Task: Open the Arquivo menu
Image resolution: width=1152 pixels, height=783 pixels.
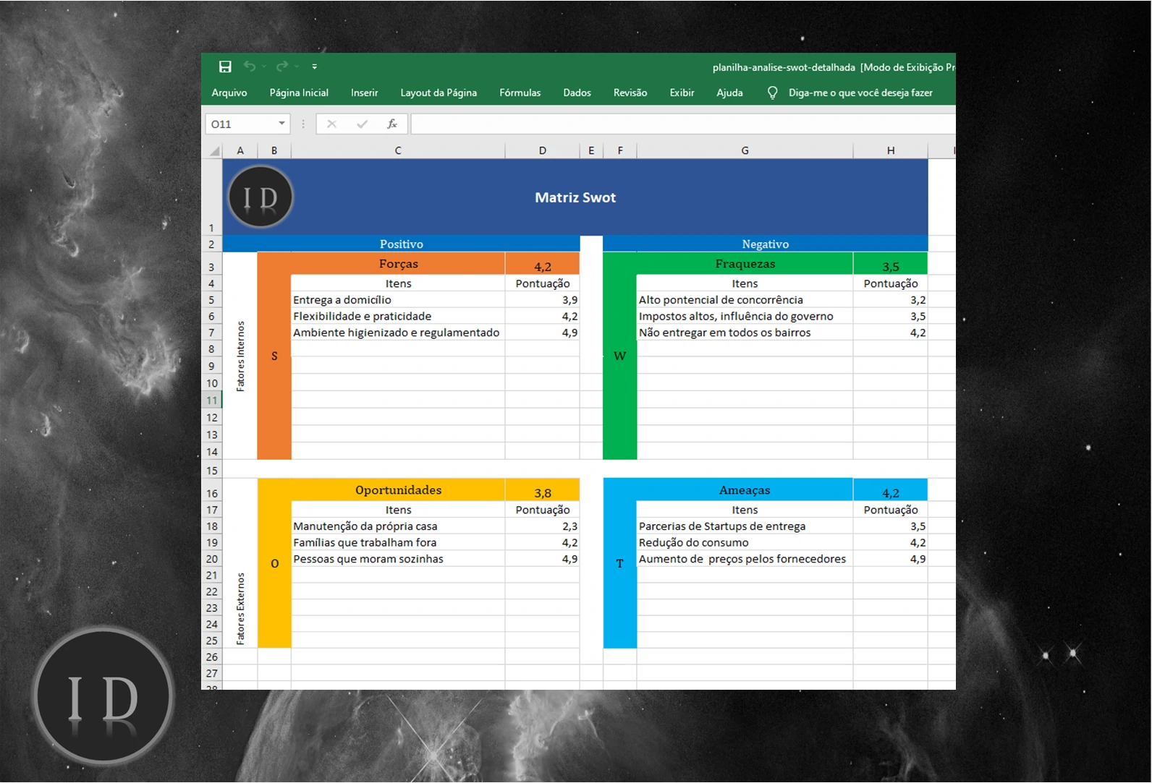Action: 229,93
